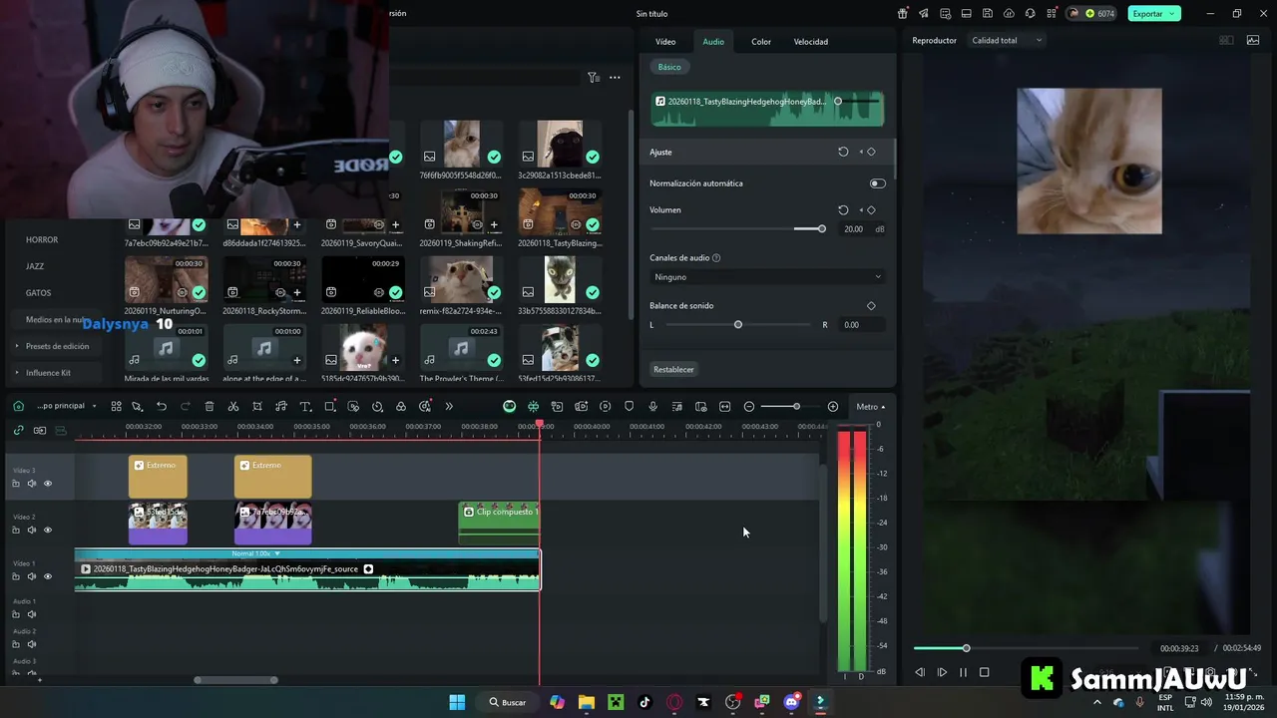Select the crop tool in timeline toolbar

tap(257, 406)
